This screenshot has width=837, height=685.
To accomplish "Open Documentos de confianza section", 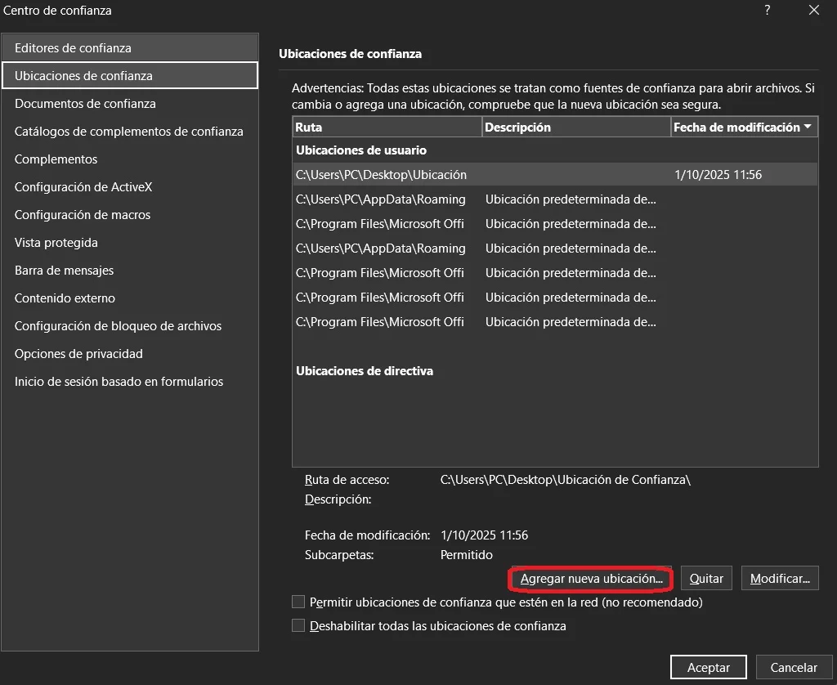I will click(85, 104).
